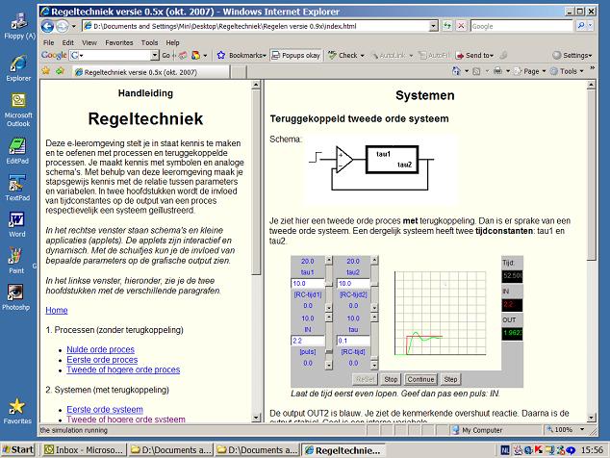This screenshot has height=458, width=610.
Task: Click the tau value field showing 0.1
Action: pos(353,341)
